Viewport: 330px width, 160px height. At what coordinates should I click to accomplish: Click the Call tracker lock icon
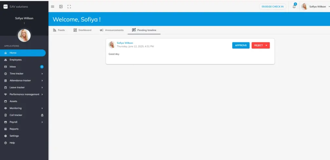42,115
